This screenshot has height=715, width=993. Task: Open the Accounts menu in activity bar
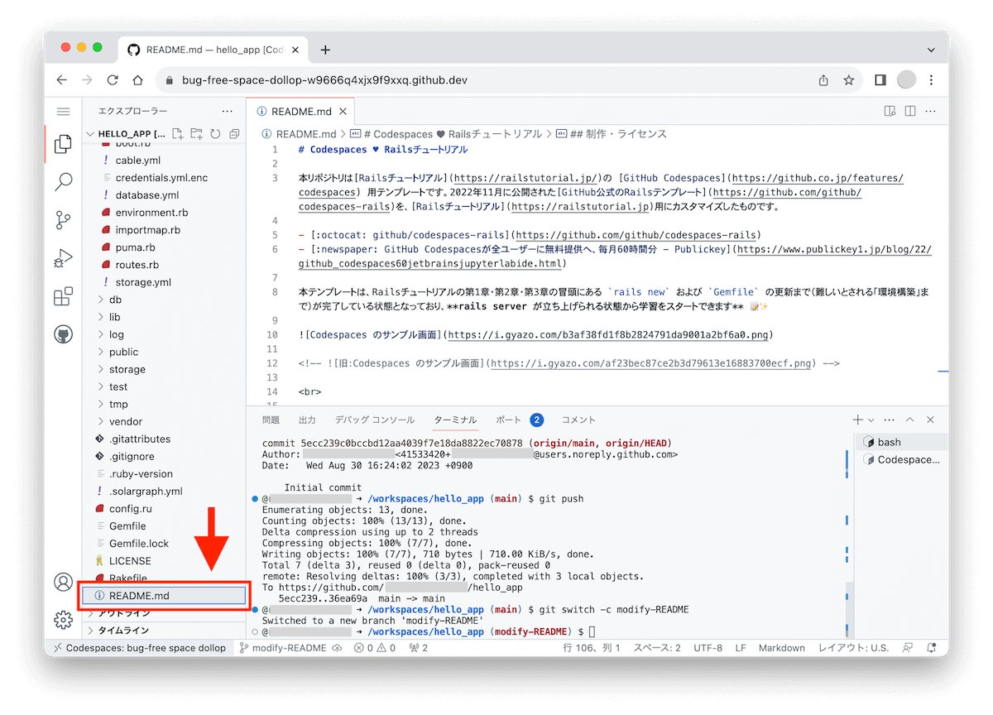(x=63, y=582)
